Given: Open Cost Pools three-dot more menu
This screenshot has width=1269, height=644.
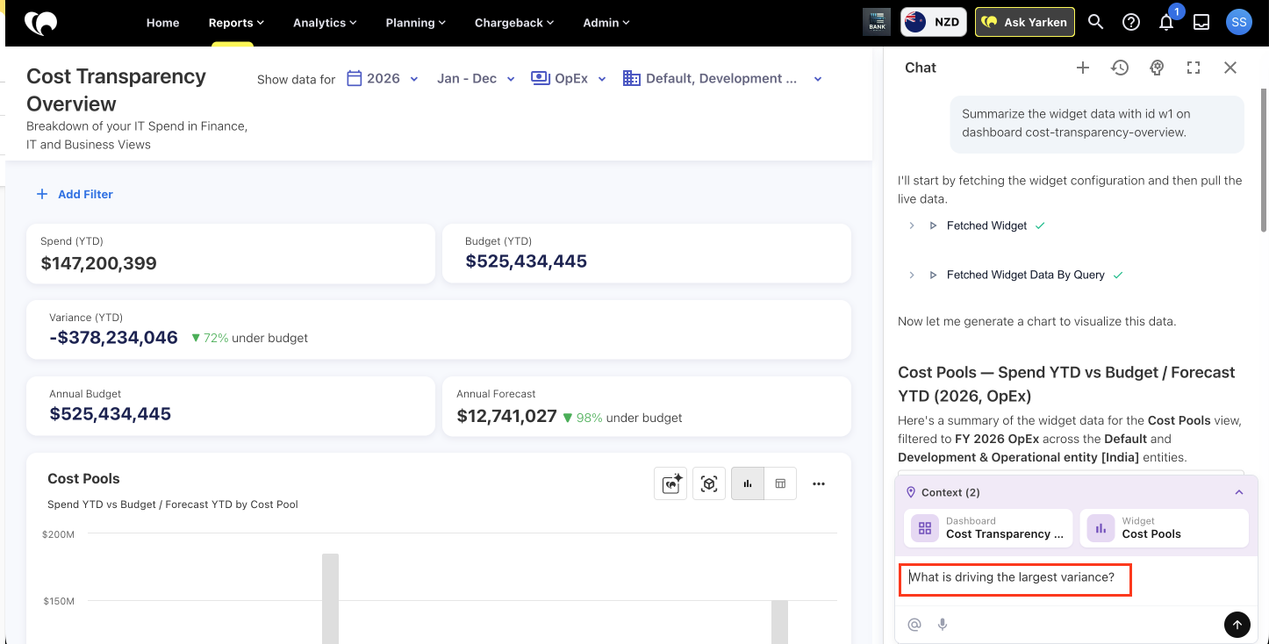Looking at the screenshot, I should click(x=819, y=483).
